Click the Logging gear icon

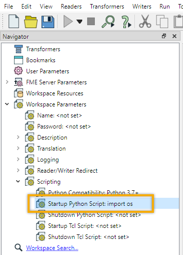tap(30, 160)
